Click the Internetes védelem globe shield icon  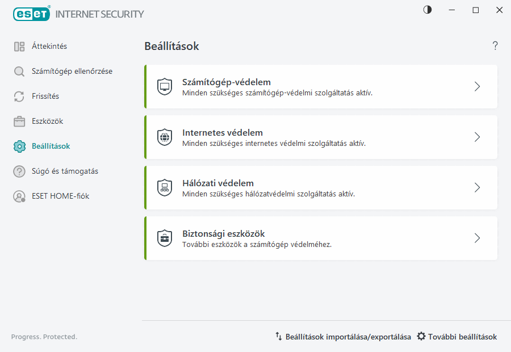[x=165, y=137]
